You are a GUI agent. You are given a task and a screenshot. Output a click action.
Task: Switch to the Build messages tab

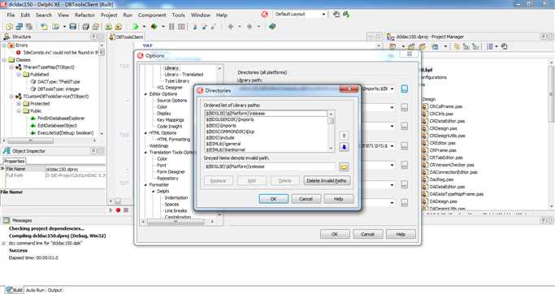tap(15, 290)
